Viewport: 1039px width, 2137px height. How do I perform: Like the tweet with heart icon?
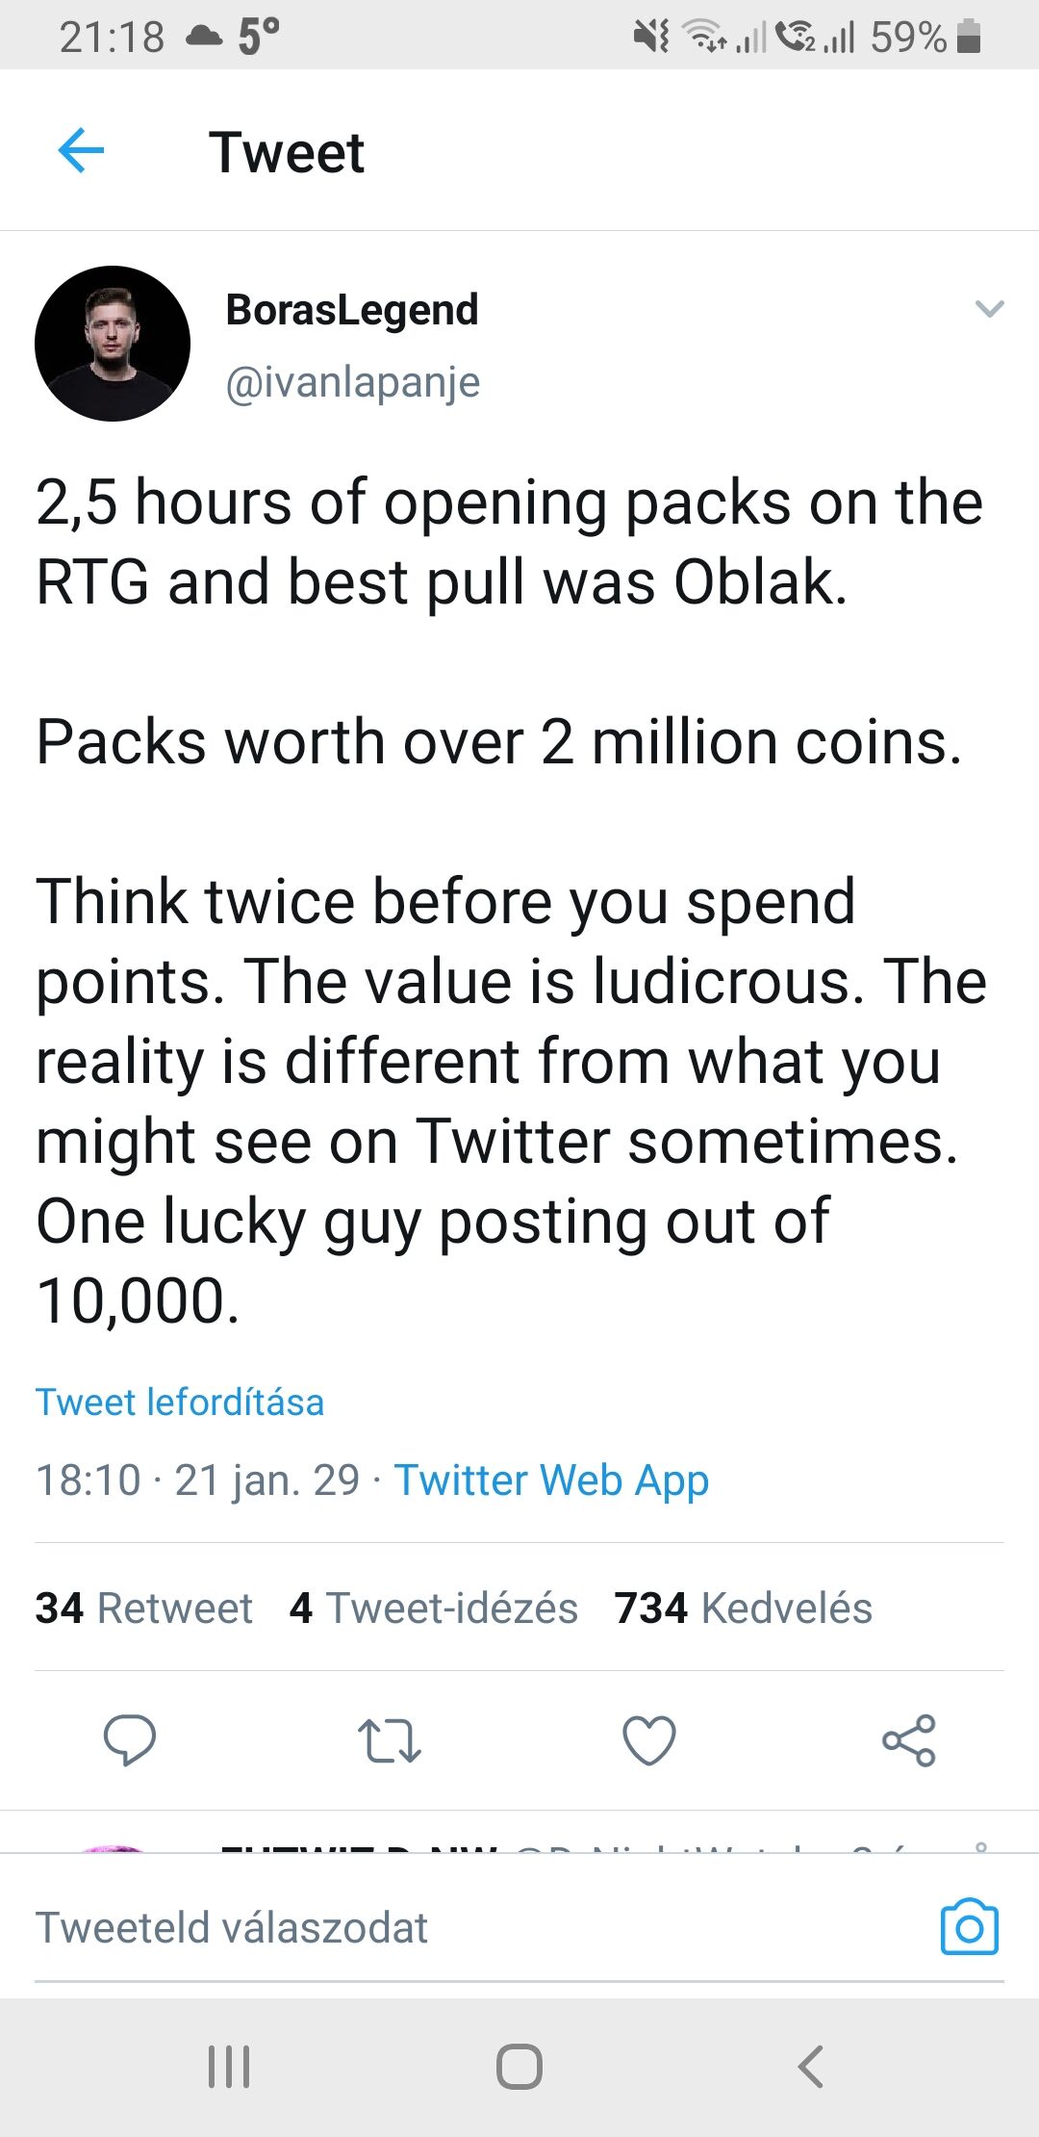pyautogui.click(x=649, y=1740)
